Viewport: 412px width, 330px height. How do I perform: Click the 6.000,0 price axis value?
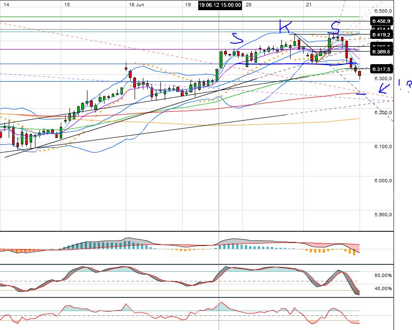click(x=383, y=180)
